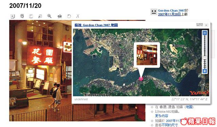Click the Order Prints icon
This screenshot has width=217, height=127.
[60, 17]
